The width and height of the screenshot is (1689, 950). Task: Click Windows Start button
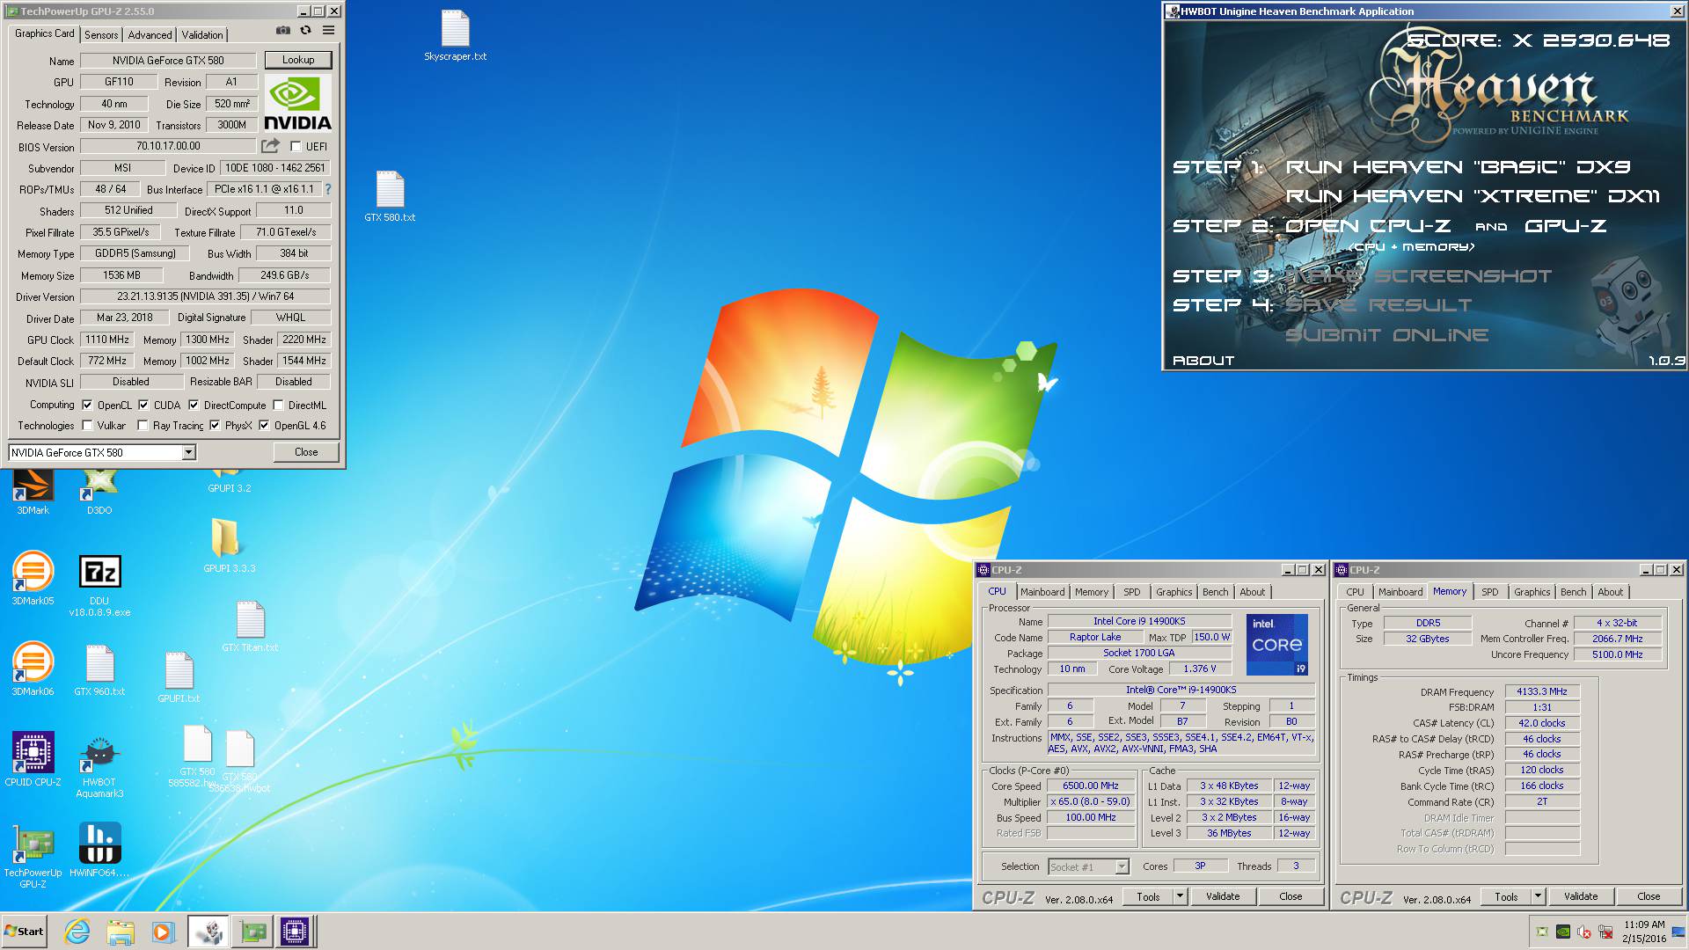[24, 932]
